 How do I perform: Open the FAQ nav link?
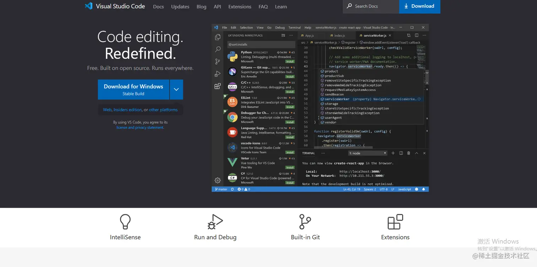[263, 6]
